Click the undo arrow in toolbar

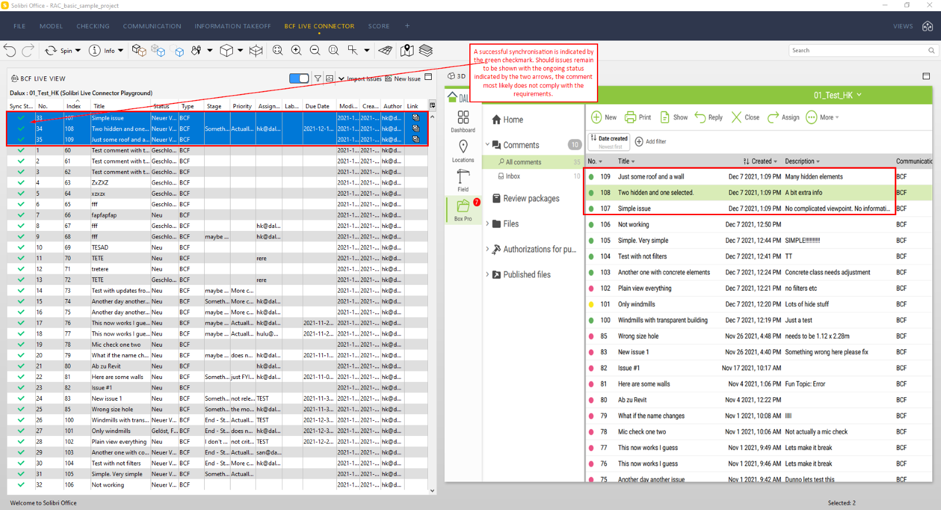coord(9,51)
